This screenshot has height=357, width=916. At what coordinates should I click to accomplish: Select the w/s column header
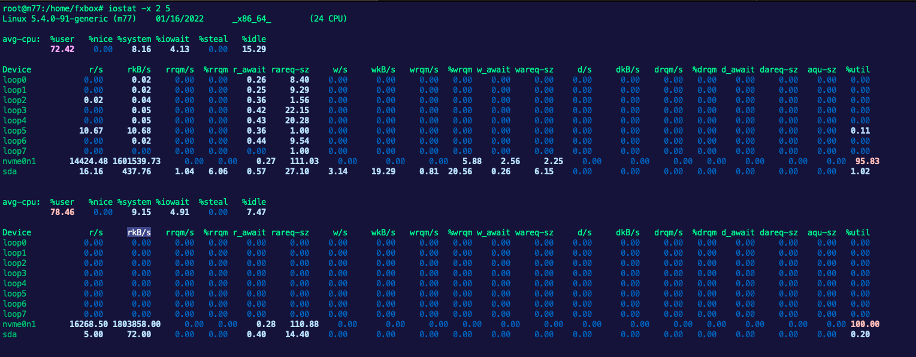coord(340,69)
